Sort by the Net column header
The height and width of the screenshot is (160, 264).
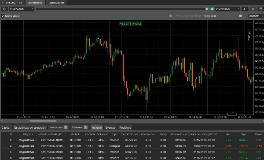(228, 134)
